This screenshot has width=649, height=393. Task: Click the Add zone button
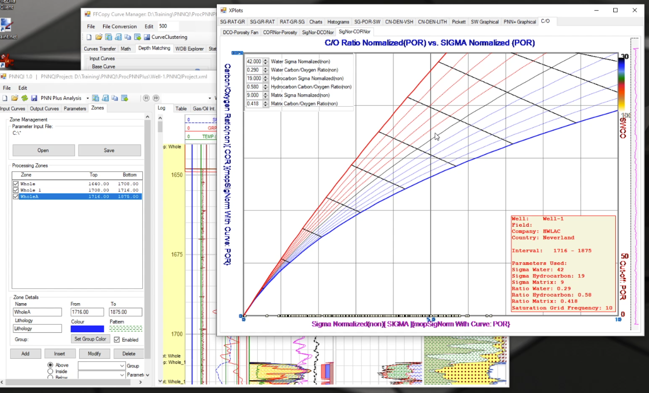point(25,353)
